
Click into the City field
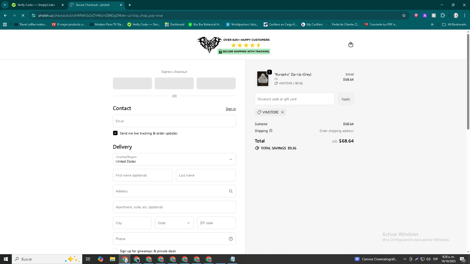[132, 223]
